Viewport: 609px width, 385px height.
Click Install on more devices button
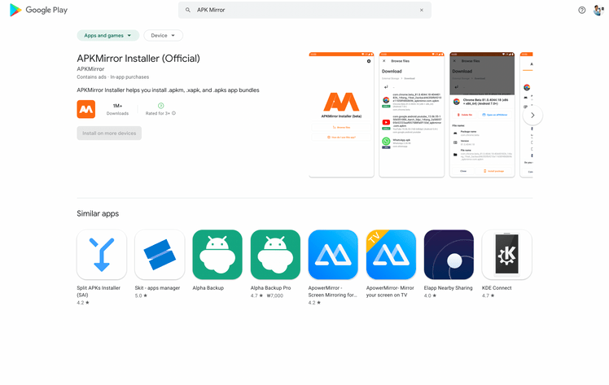109,133
